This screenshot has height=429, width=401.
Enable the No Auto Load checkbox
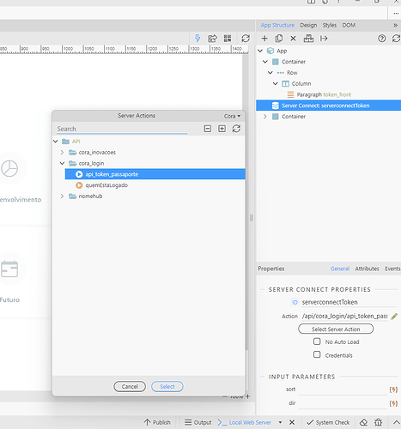[x=317, y=341]
